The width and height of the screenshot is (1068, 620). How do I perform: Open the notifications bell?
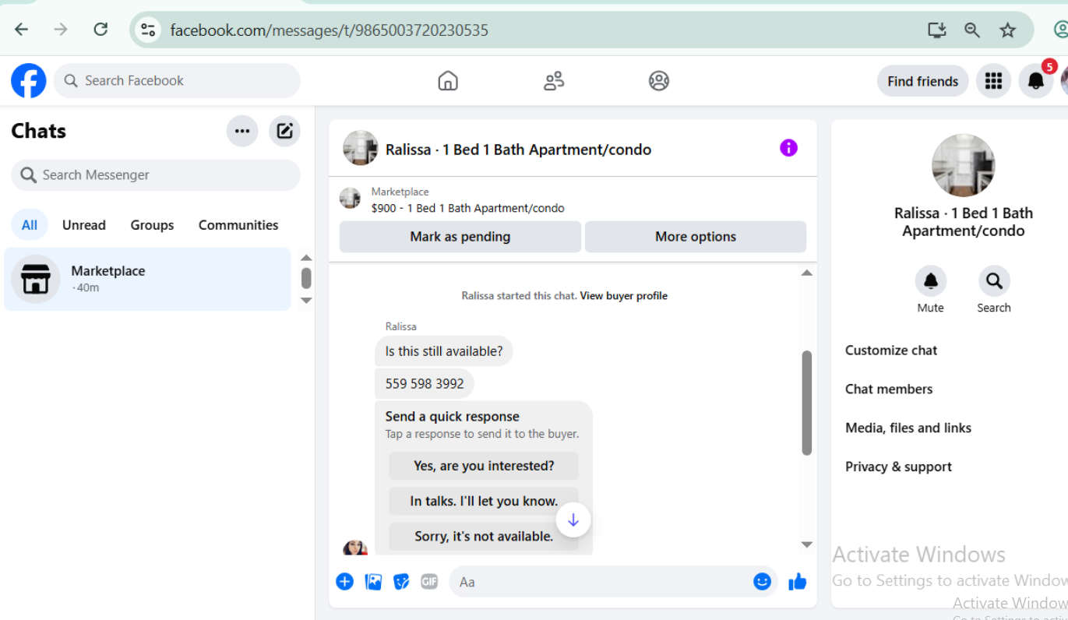(1036, 81)
